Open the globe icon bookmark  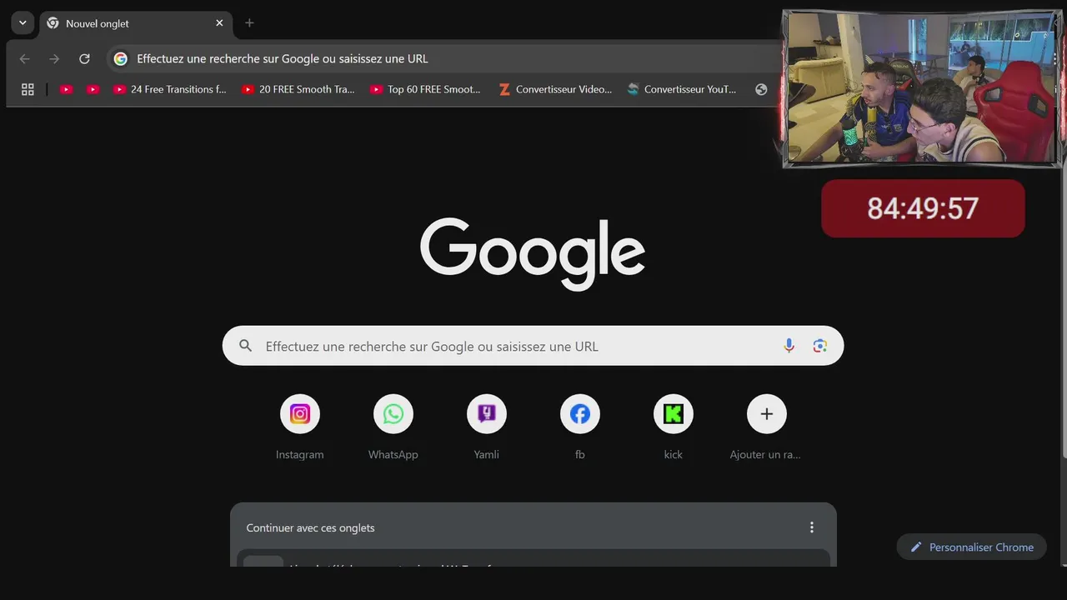761,89
